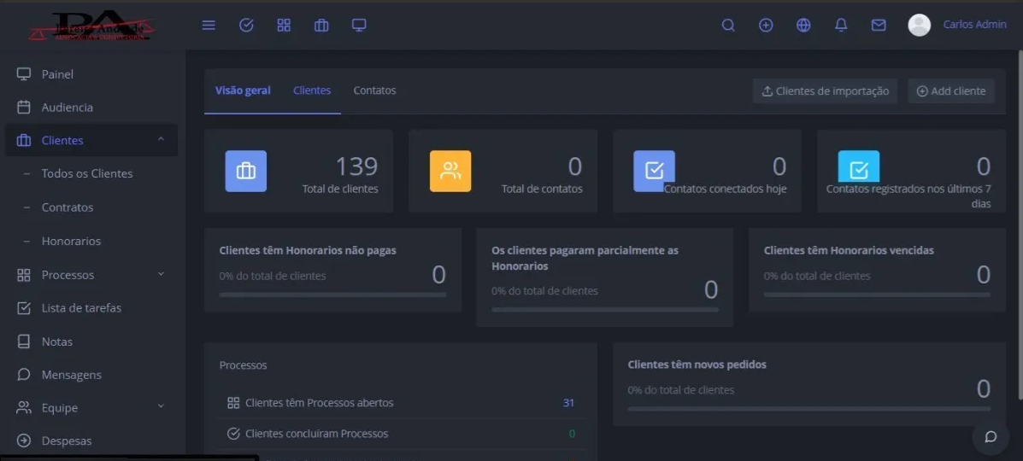
Task: Open the chat bubble floating button
Action: point(991,436)
